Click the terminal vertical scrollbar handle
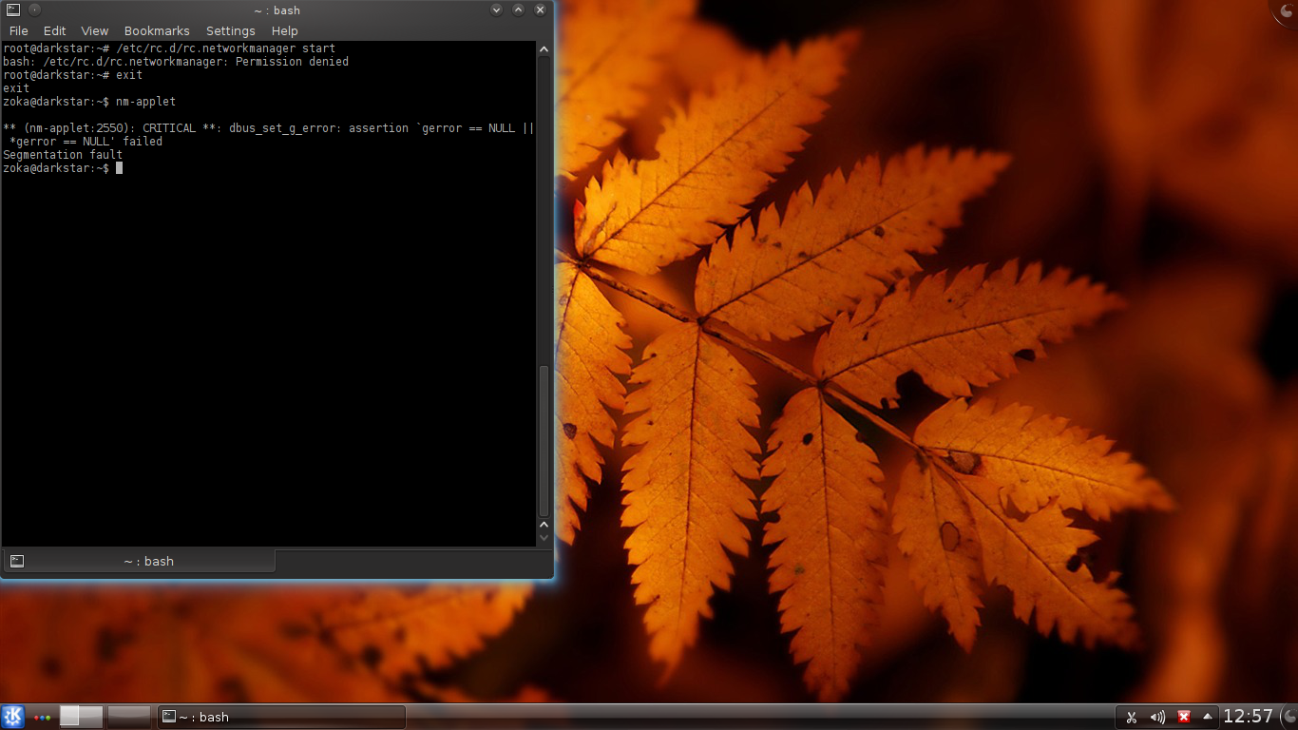Image resolution: width=1298 pixels, height=730 pixels. pyautogui.click(x=544, y=439)
